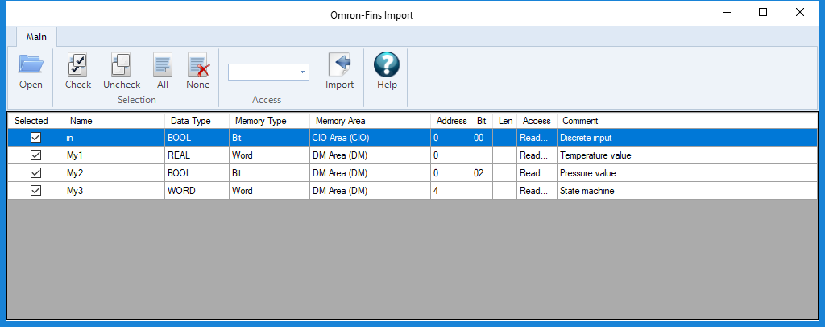
Task: Select all rows with the All icon
Action: point(163,65)
